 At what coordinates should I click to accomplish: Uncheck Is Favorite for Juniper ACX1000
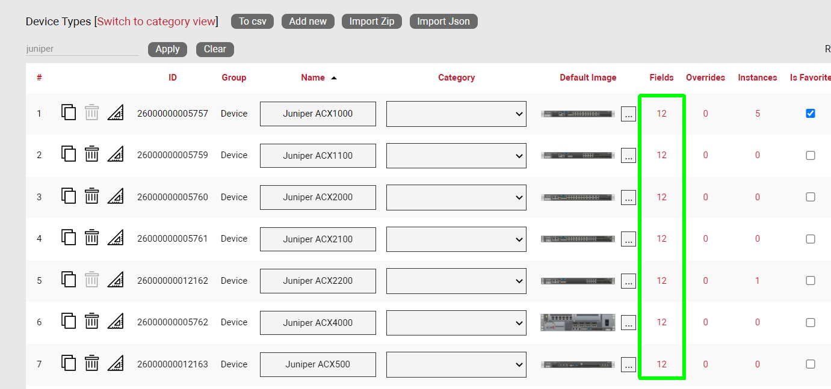(x=810, y=113)
